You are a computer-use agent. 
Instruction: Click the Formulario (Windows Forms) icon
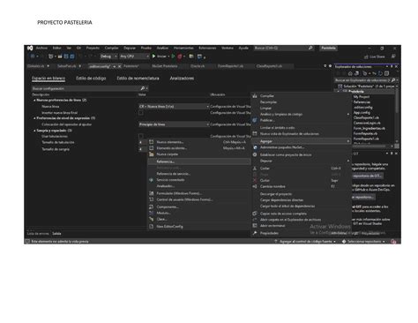(x=152, y=193)
